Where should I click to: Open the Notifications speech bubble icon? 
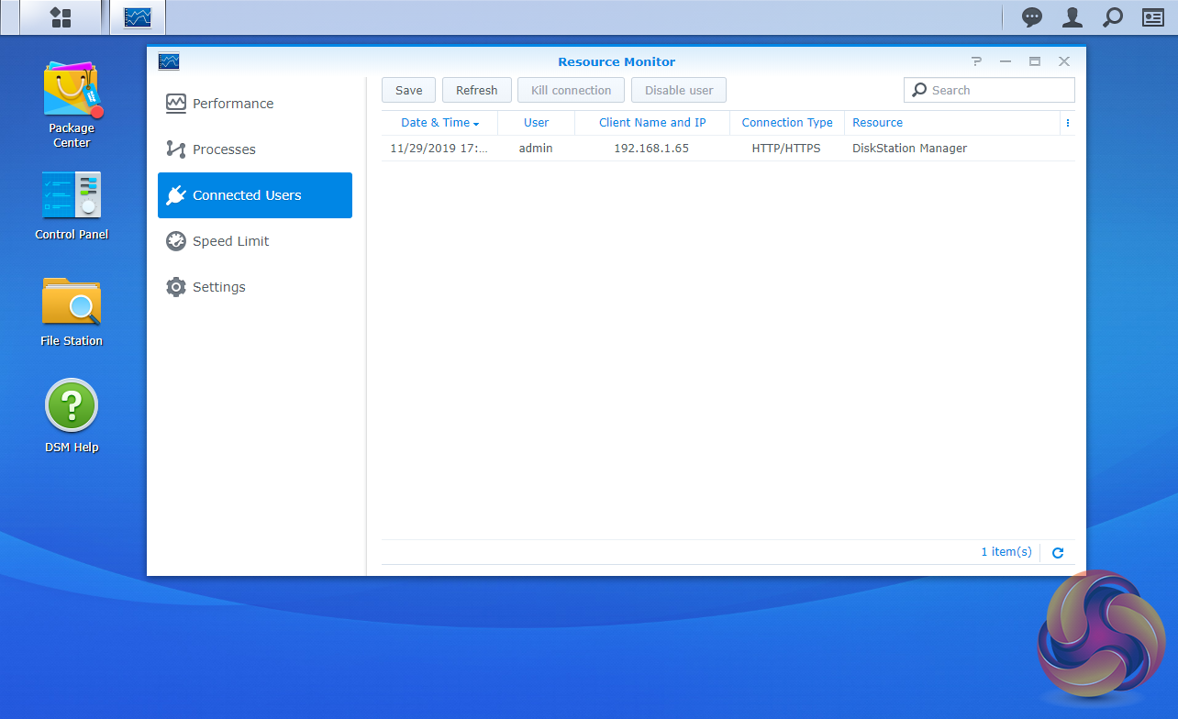(1032, 17)
